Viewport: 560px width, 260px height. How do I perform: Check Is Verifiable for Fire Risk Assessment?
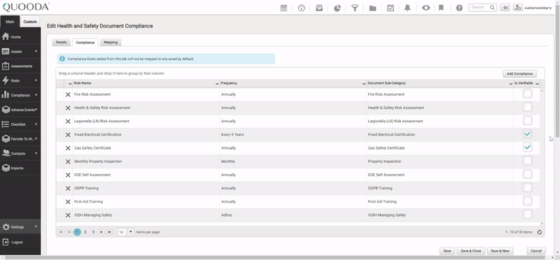click(x=527, y=94)
